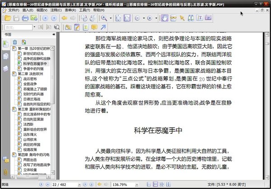Click the add new bookmark icon

[x=24, y=42]
